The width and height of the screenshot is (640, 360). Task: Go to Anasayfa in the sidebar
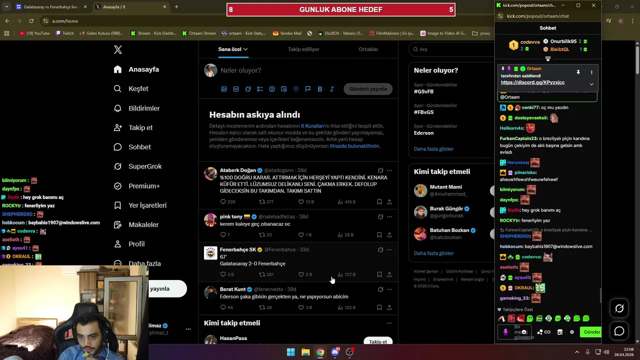[136, 69]
